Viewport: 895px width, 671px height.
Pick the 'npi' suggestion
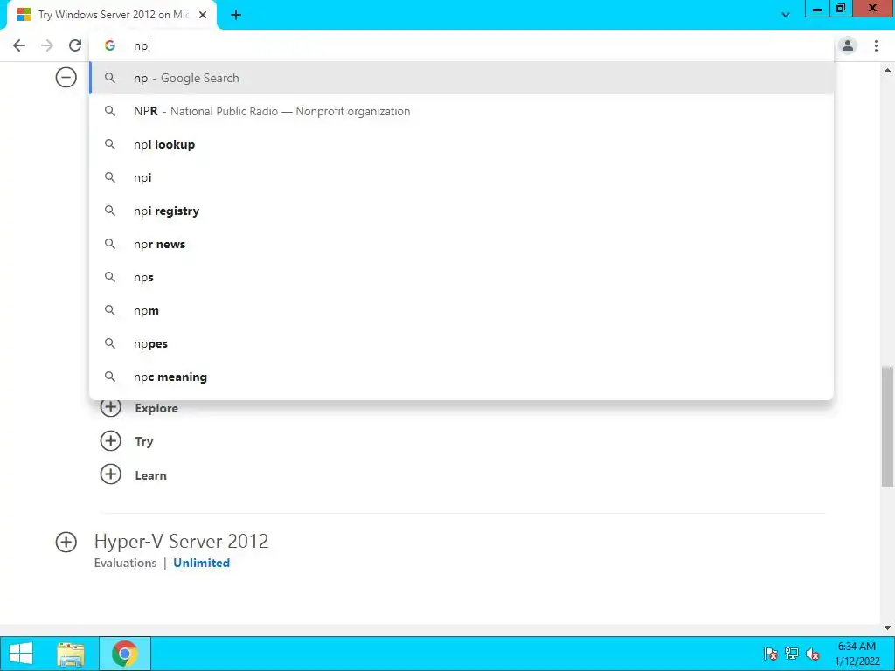461,177
